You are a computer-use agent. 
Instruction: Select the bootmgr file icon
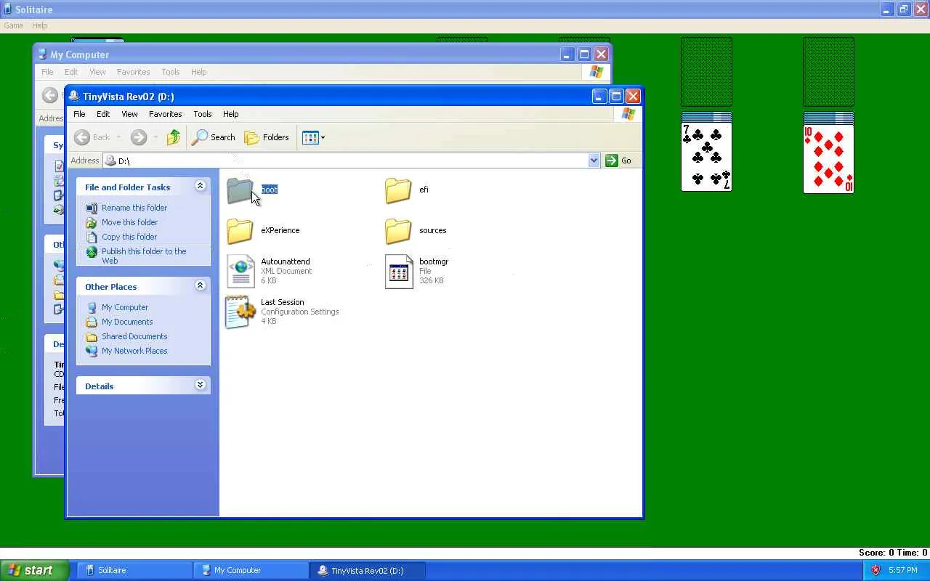(x=399, y=271)
